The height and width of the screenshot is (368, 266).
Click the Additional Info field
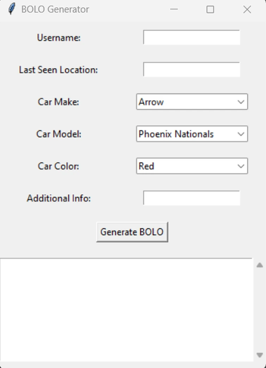[191, 198]
